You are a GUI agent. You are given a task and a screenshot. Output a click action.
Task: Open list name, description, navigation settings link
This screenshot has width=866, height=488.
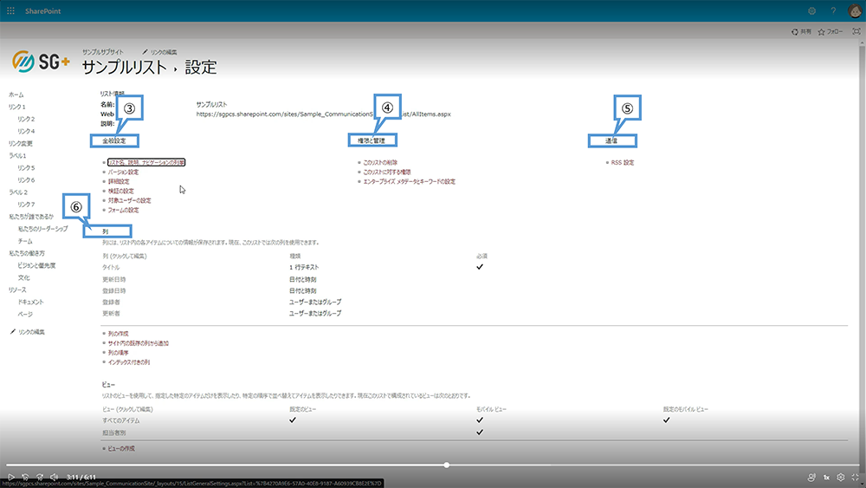146,162
